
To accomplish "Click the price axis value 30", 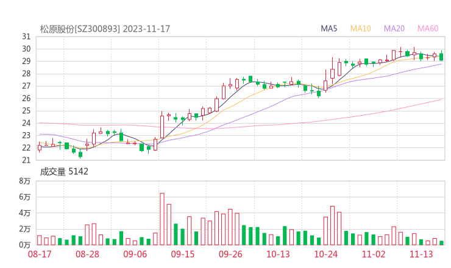I will coord(26,49).
